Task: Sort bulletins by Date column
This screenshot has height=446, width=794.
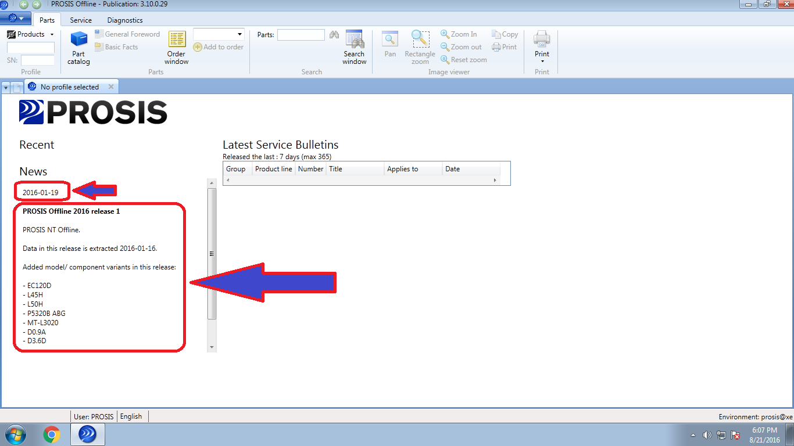Action: tap(471, 169)
